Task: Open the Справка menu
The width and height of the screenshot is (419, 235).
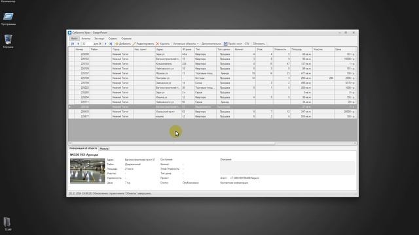Action: (x=126, y=39)
